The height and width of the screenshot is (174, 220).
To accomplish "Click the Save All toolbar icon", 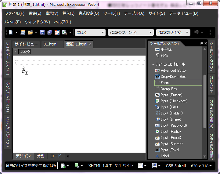I will tap(50, 32).
